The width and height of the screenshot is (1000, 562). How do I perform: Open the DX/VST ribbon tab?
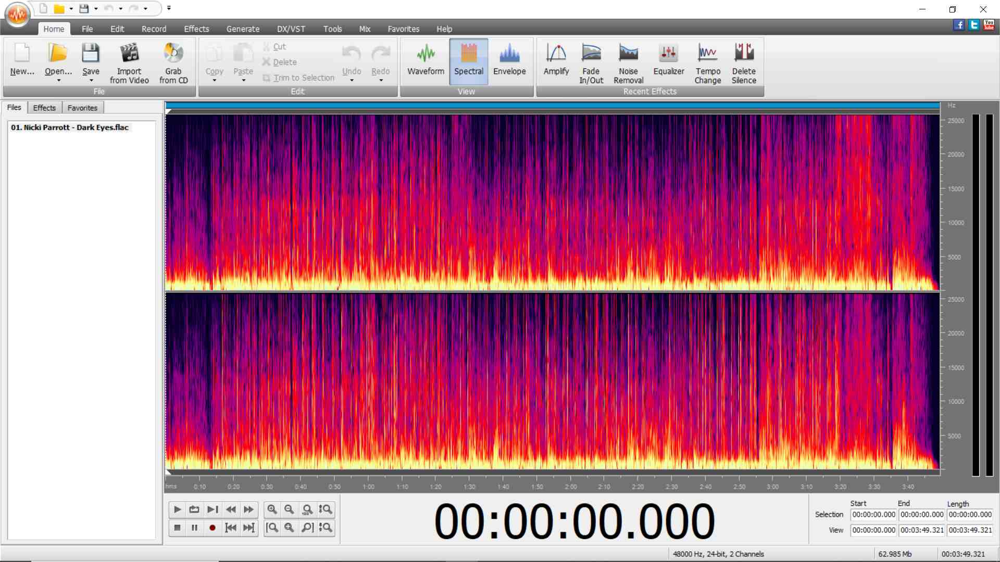291,29
